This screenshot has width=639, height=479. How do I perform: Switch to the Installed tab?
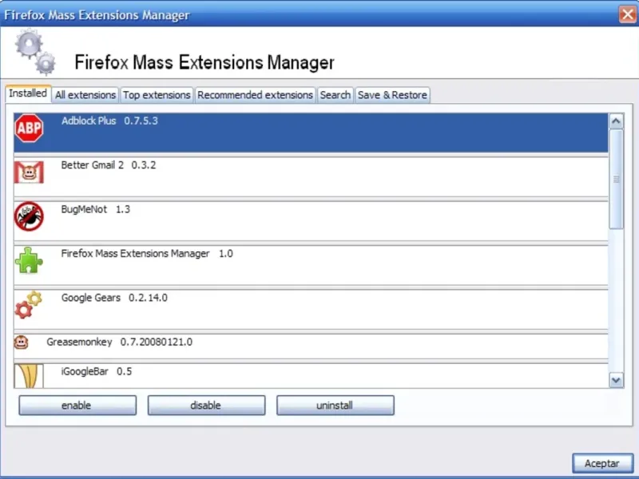28,93
